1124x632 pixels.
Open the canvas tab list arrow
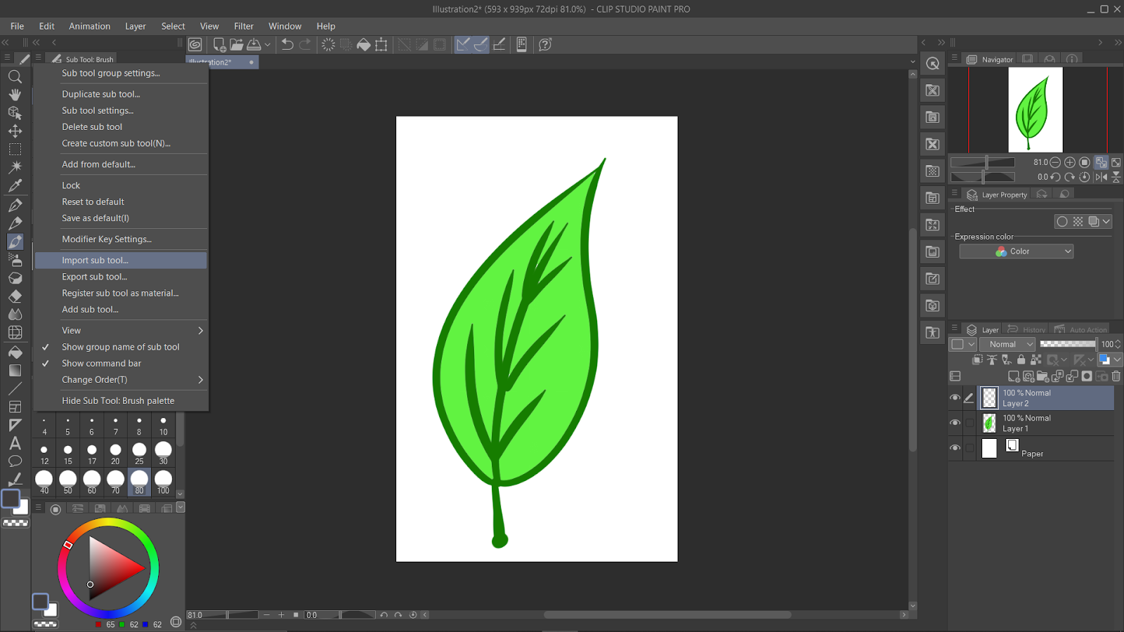(913, 62)
